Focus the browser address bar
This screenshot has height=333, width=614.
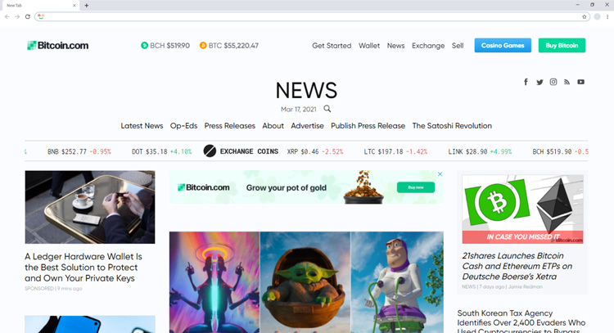pos(312,16)
